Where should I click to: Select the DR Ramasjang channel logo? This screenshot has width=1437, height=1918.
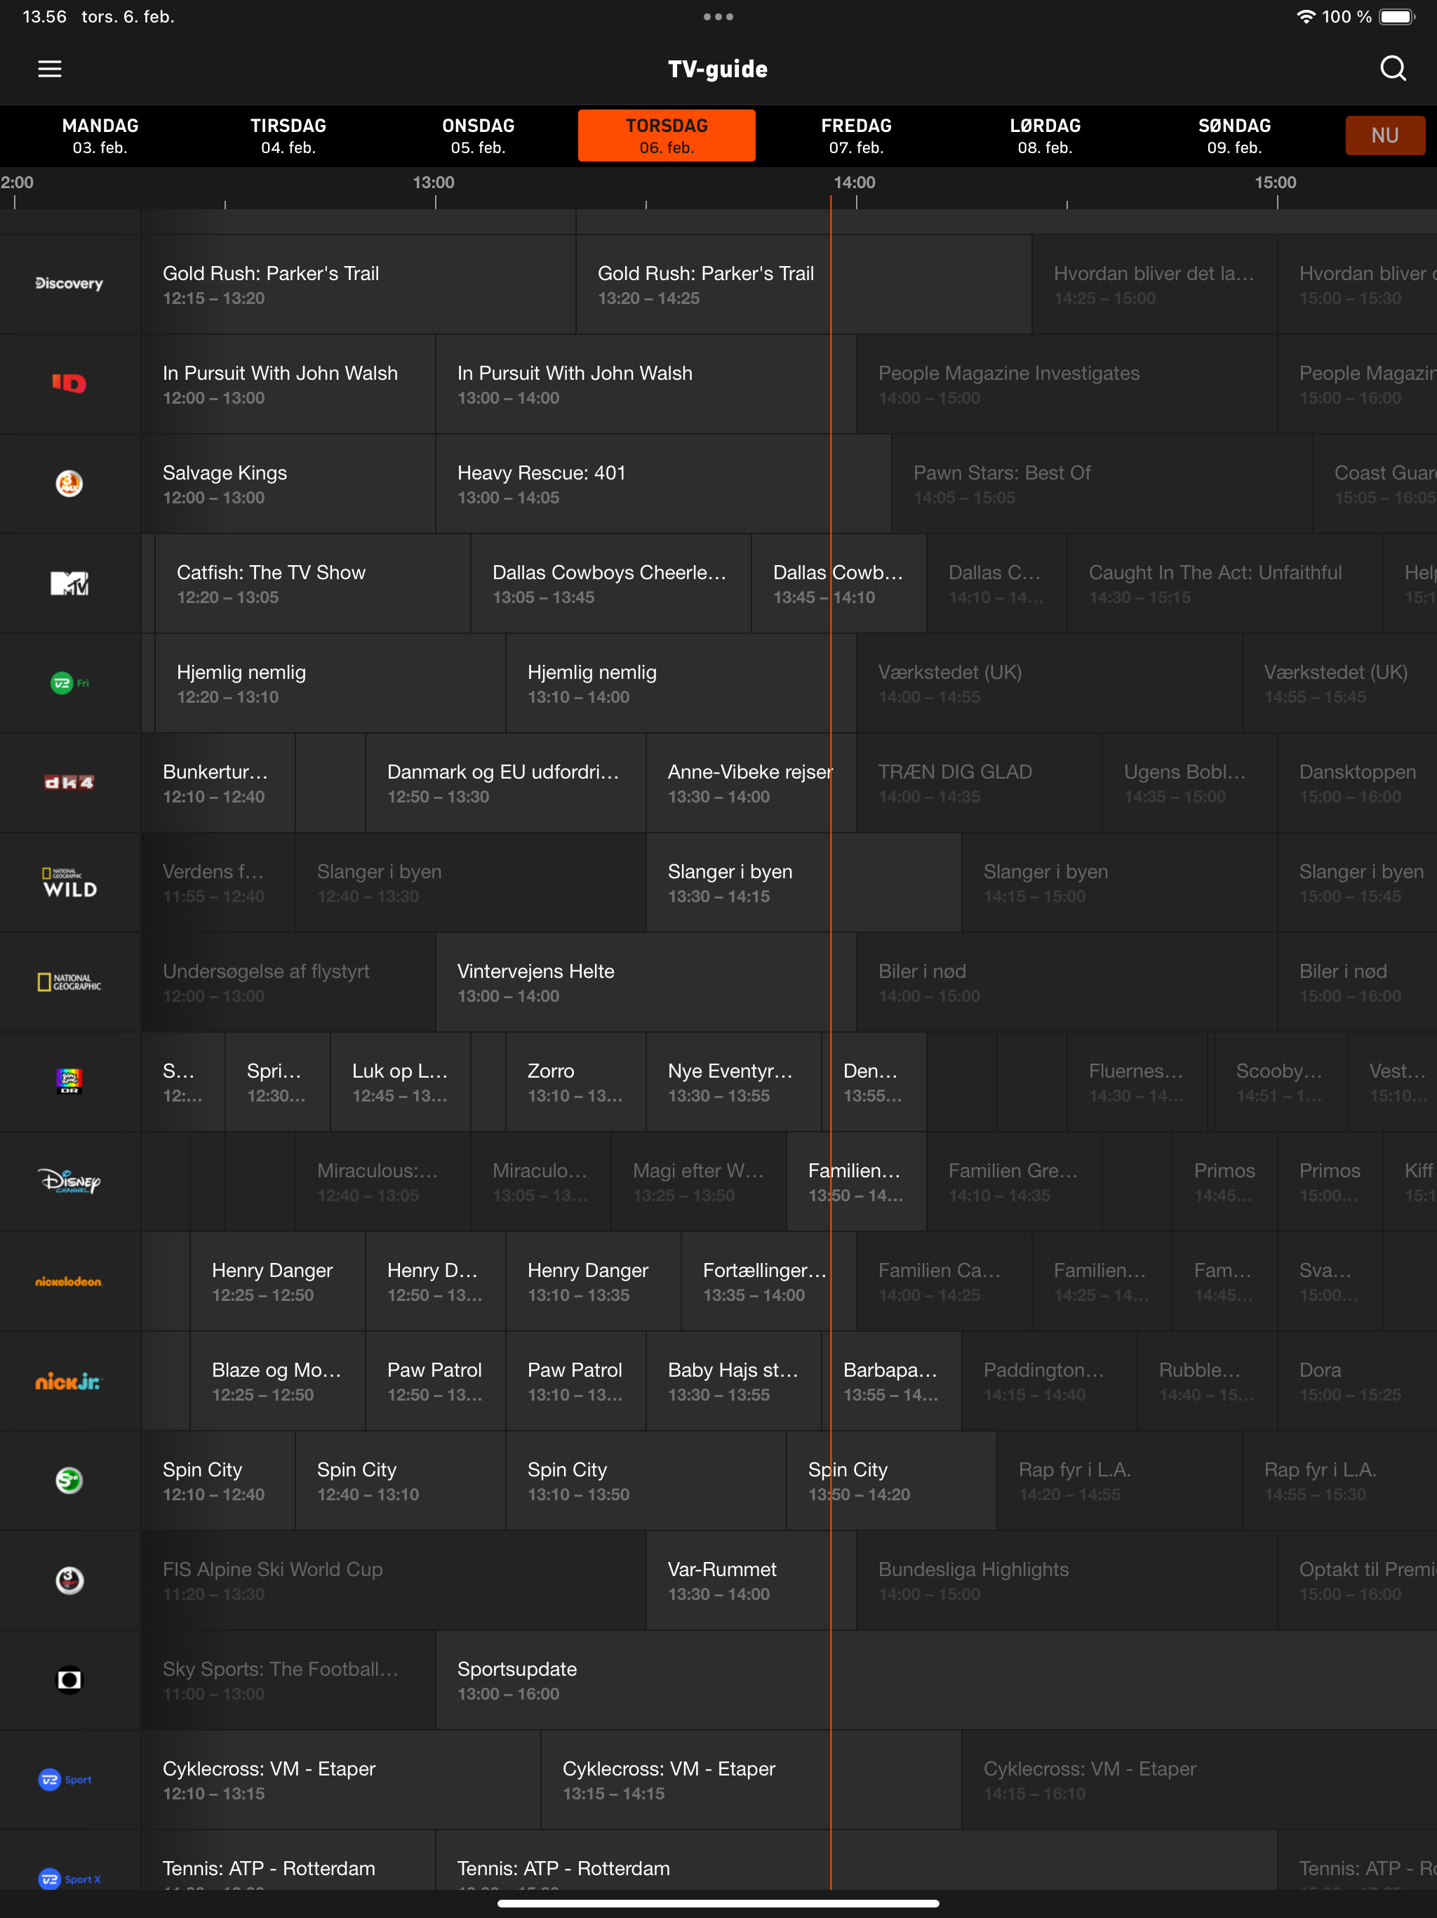coord(69,1081)
